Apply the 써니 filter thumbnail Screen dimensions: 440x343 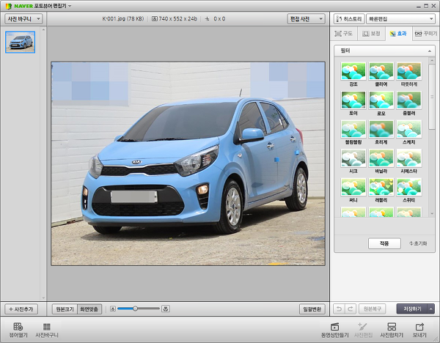click(x=353, y=187)
